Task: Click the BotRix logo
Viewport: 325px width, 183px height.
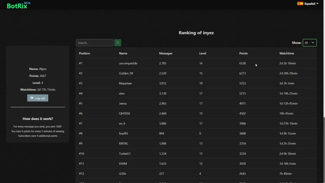Action: pyautogui.click(x=17, y=6)
